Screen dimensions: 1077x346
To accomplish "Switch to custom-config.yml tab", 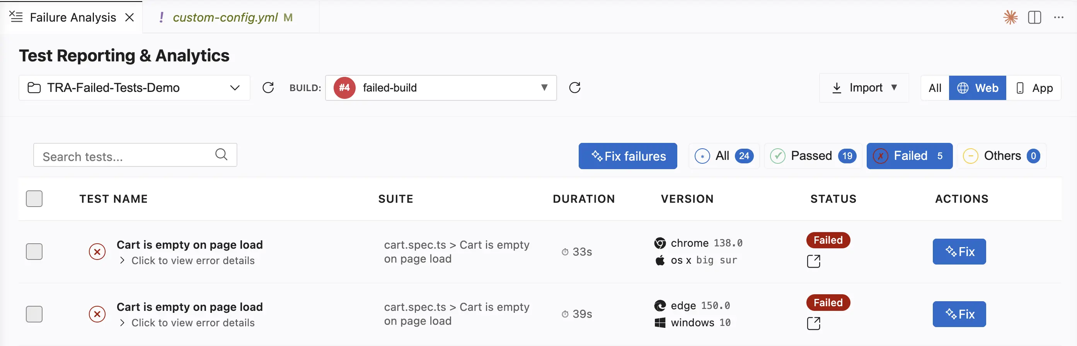I will click(x=225, y=17).
